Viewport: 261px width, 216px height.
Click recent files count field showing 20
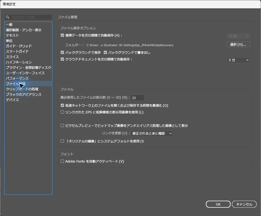click(138, 98)
